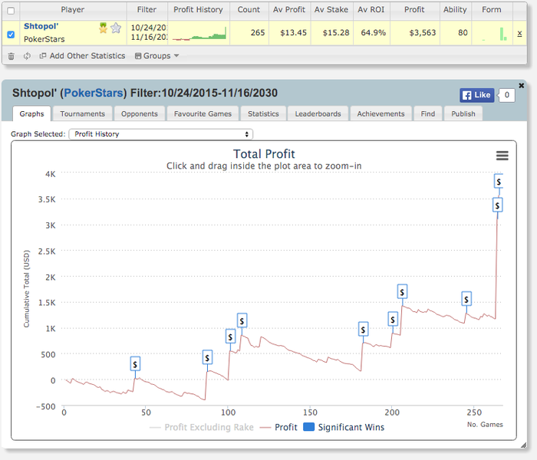Click Add Other Statistics button
Image resolution: width=537 pixels, height=460 pixels.
pos(82,56)
